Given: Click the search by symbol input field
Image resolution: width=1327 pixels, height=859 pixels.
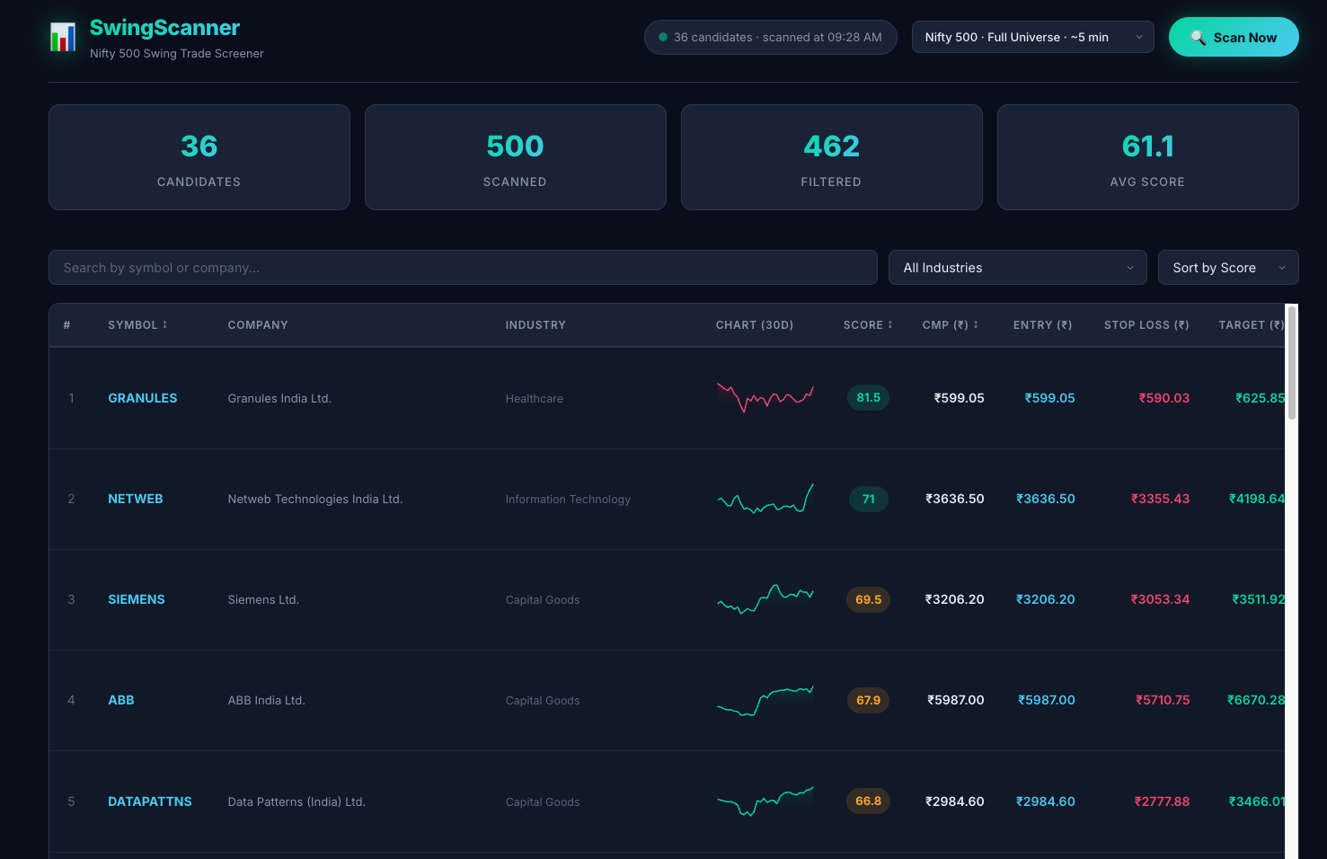Looking at the screenshot, I should (463, 267).
